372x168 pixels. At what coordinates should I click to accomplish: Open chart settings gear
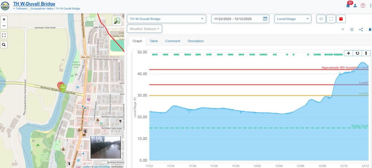click(352, 29)
